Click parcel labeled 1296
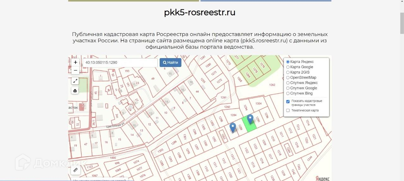Image resolution: width=404 pixels, height=181 pixels. point(266,116)
